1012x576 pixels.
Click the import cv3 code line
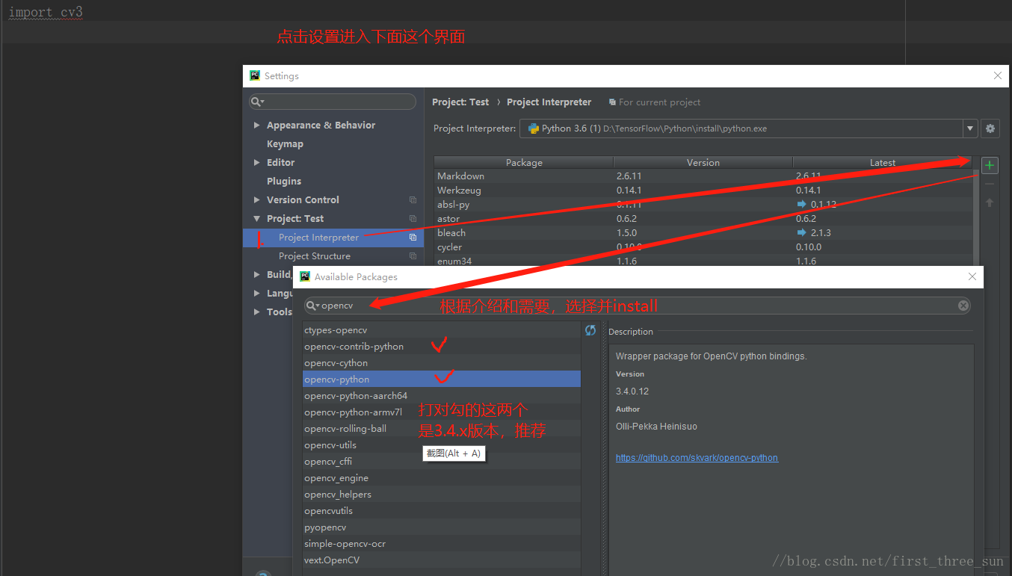[46, 13]
